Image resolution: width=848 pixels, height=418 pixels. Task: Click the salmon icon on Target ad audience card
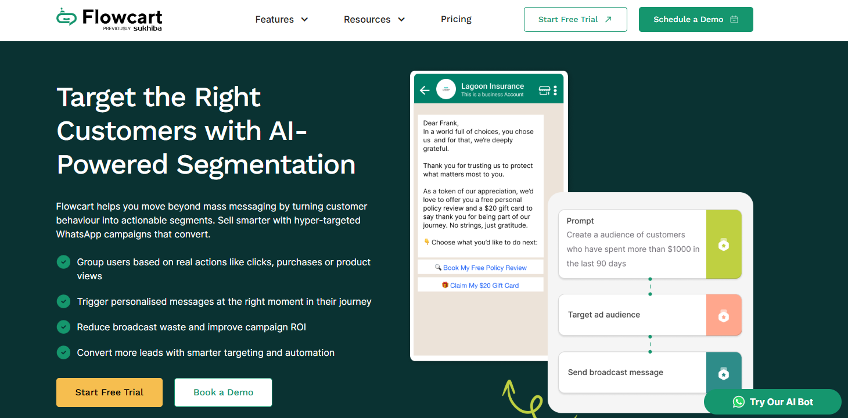coord(724,315)
